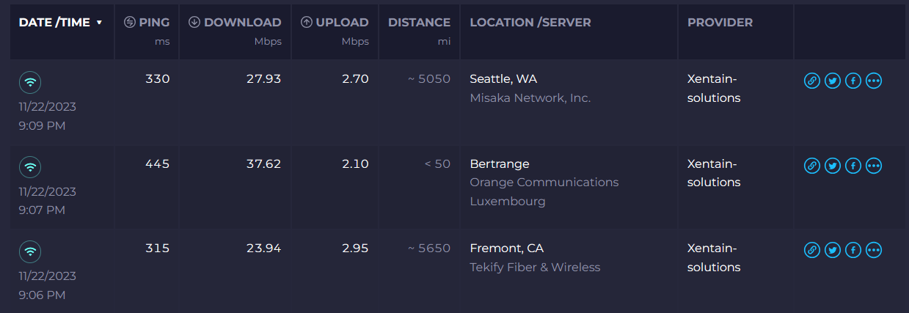Sort results by Date/Time column arrow
Screen dimensions: 909x313
(x=99, y=23)
